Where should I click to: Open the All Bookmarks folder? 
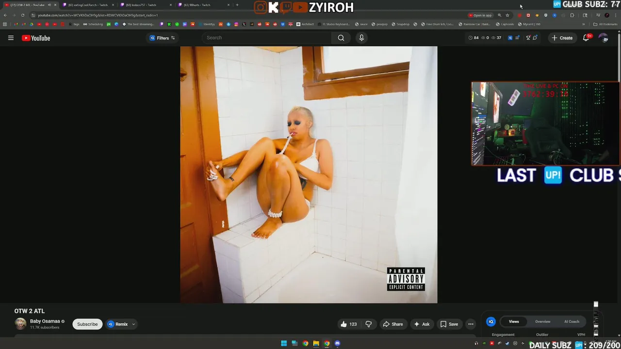pyautogui.click(x=605, y=24)
